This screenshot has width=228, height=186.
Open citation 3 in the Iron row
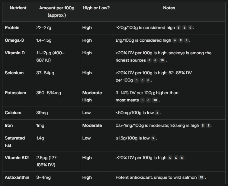click(203, 126)
